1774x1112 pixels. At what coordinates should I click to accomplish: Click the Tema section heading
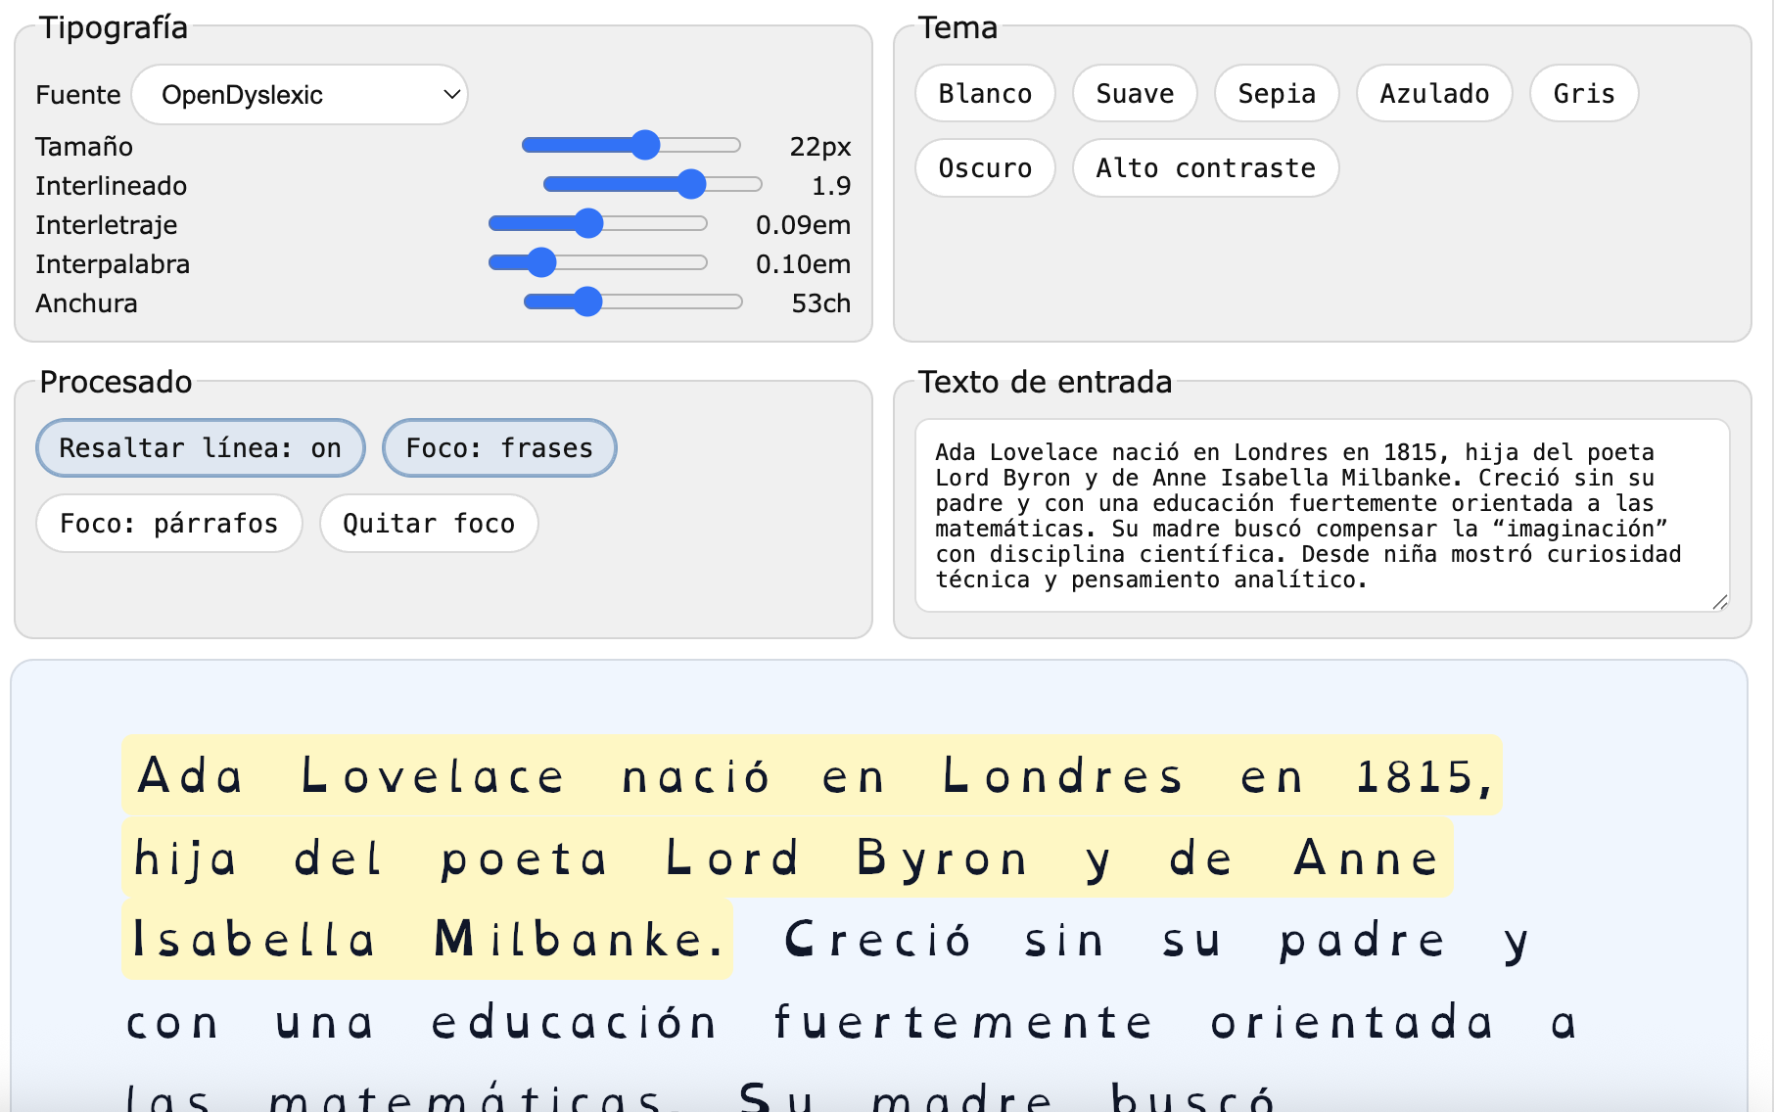[x=957, y=27]
